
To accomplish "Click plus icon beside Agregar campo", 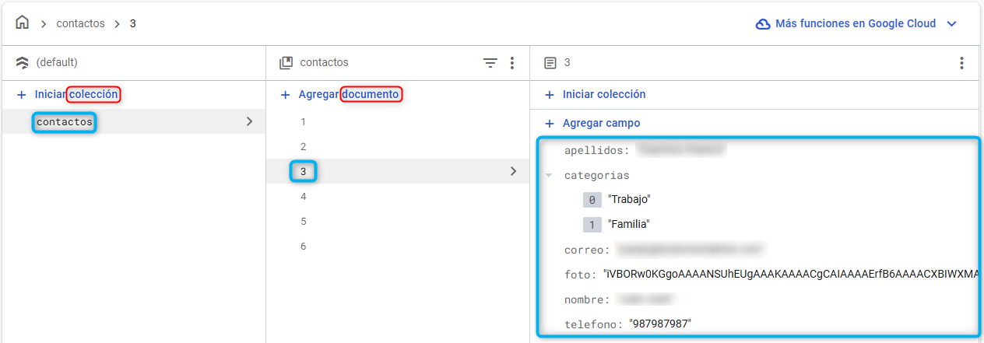I will point(550,124).
